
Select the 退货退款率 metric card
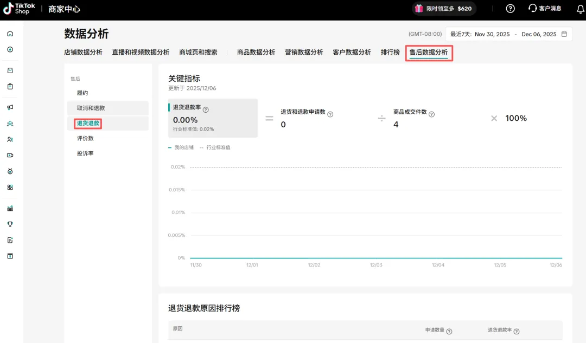pyautogui.click(x=213, y=118)
